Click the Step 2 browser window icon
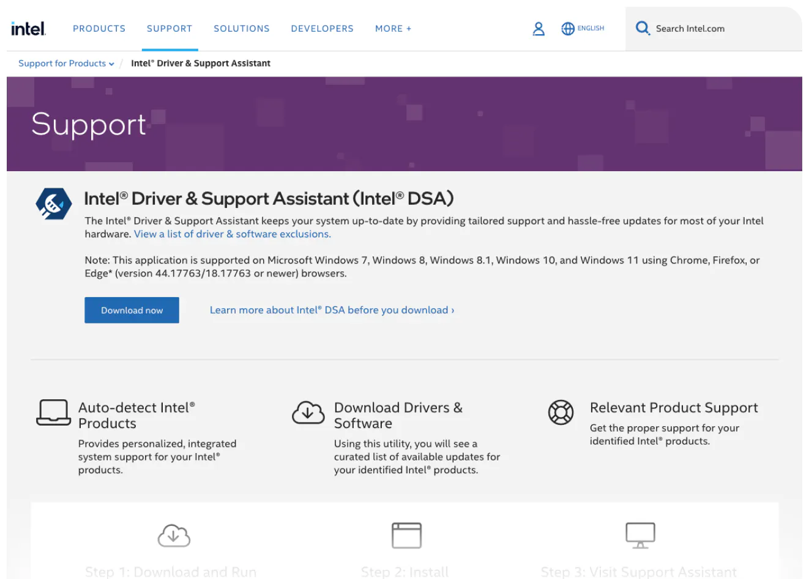Image resolution: width=809 pixels, height=579 pixels. 406,536
